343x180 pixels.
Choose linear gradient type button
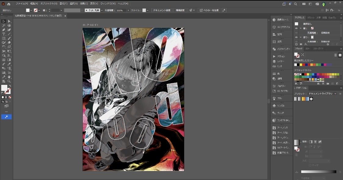click(x=311, y=142)
